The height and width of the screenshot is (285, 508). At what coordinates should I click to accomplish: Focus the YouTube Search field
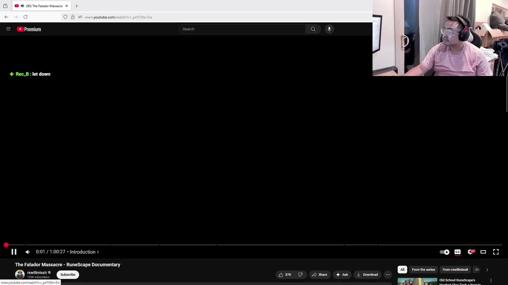tap(242, 29)
